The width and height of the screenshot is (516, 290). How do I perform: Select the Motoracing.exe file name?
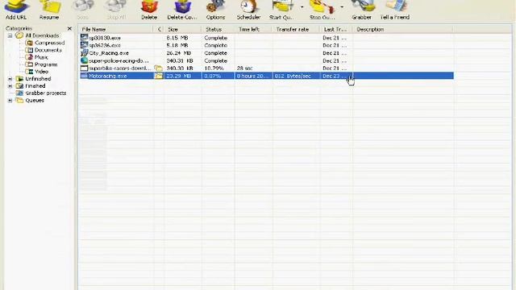click(x=107, y=76)
